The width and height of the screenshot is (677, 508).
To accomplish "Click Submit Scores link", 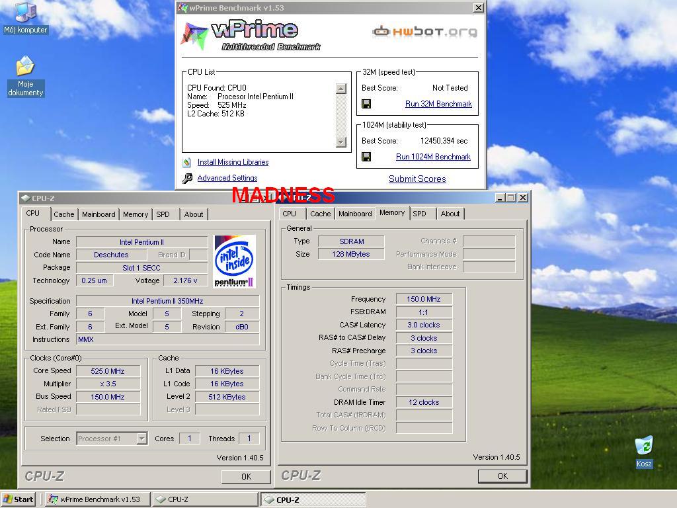I will coord(417,179).
